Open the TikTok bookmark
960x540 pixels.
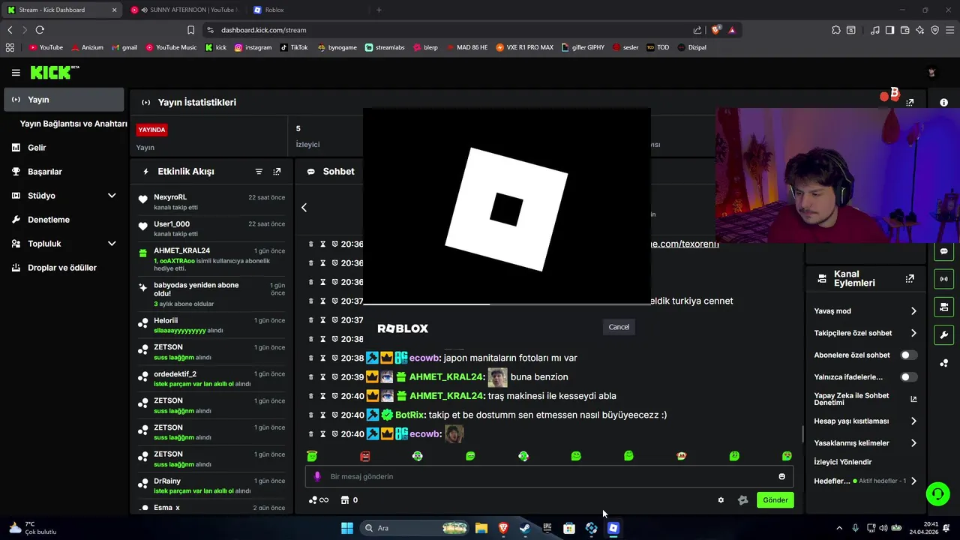point(294,47)
